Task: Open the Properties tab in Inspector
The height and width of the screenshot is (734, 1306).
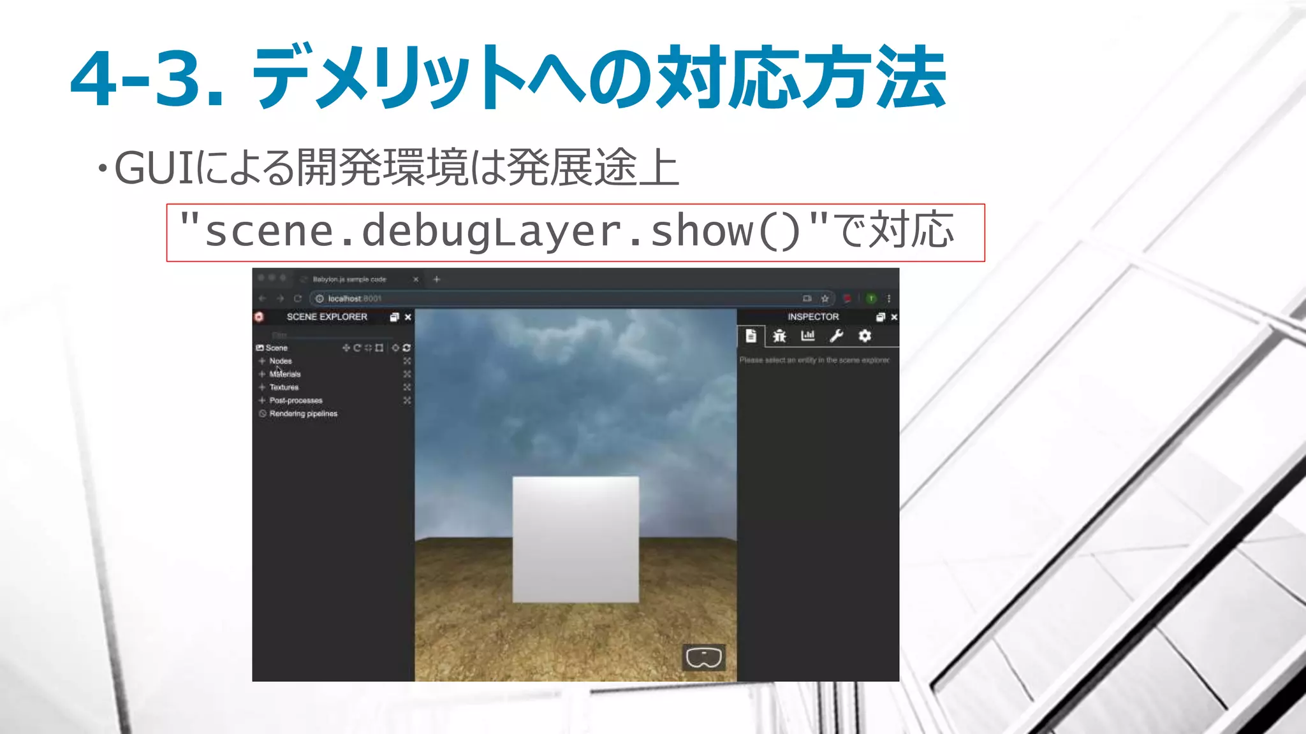Action: (751, 336)
